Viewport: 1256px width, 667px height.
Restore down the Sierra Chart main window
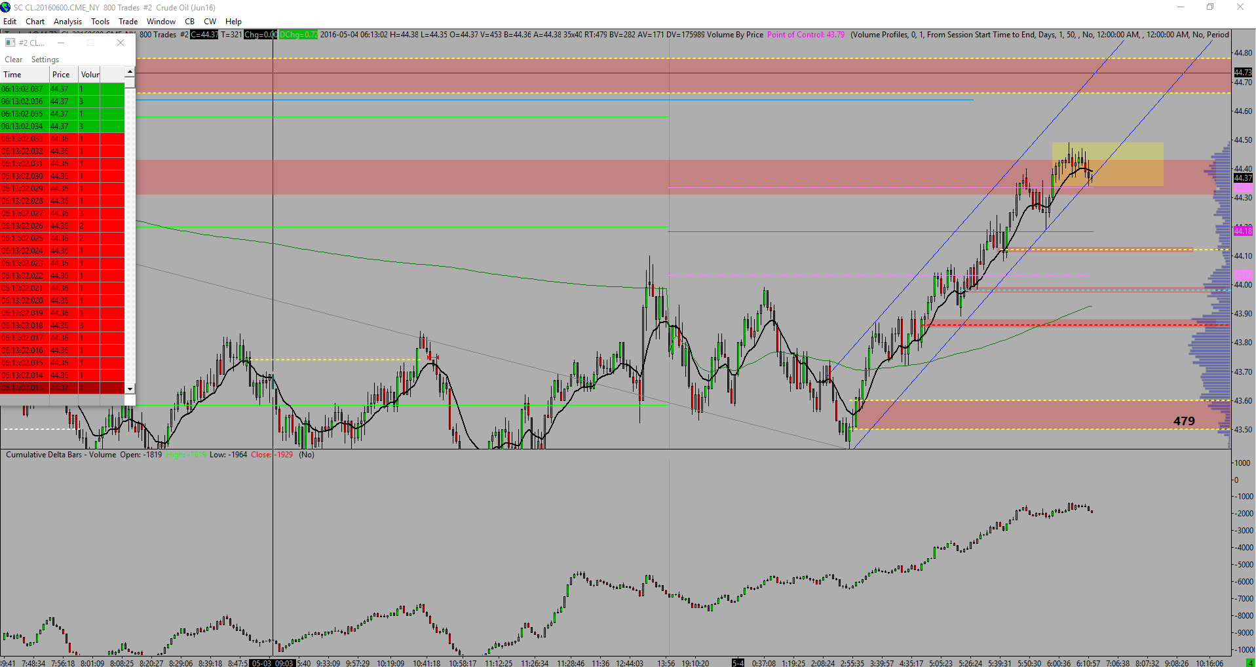click(x=1210, y=7)
